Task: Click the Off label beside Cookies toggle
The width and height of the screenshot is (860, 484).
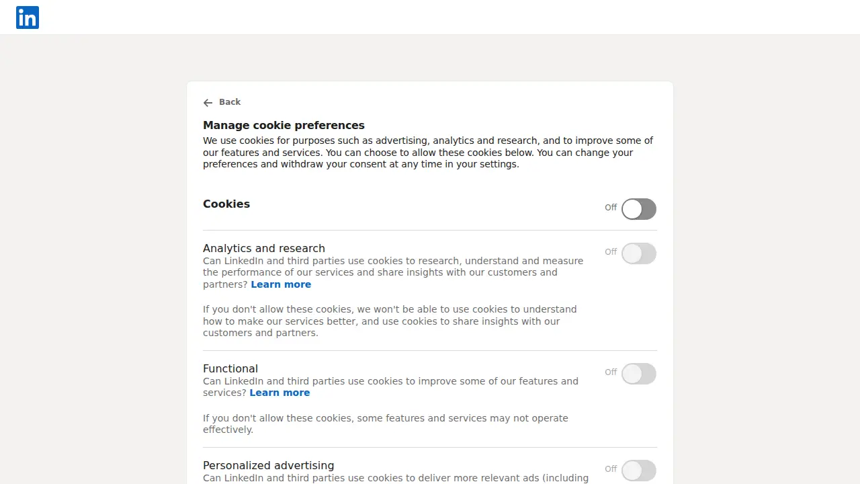Action: (611, 208)
